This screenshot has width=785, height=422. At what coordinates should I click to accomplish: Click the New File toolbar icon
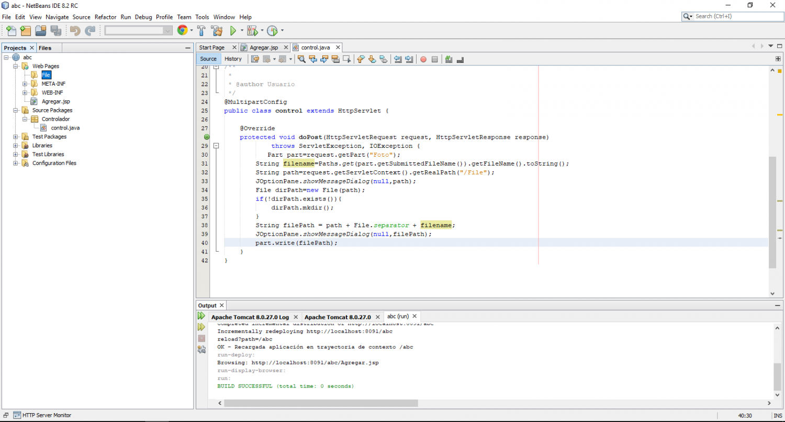click(x=10, y=31)
